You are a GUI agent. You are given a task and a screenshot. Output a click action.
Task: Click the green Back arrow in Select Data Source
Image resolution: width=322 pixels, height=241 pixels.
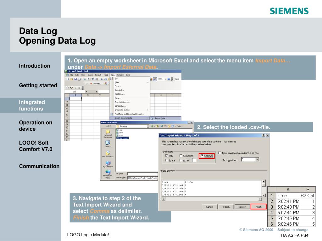click(x=152, y=126)
